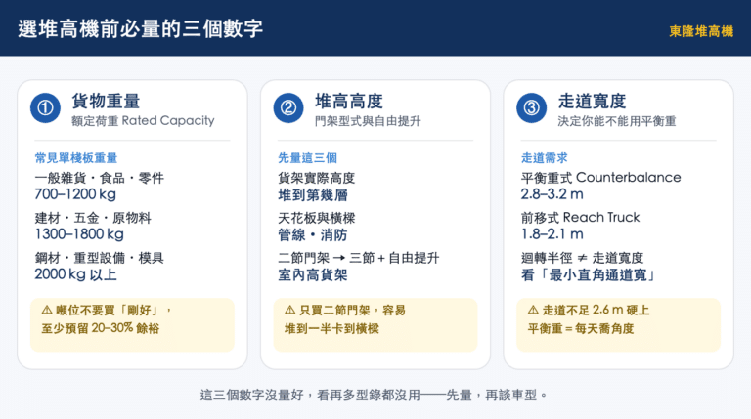This screenshot has height=419, width=751.
Task: Click the 決定你能不能用平衡重 subtitle
Action: point(616,121)
